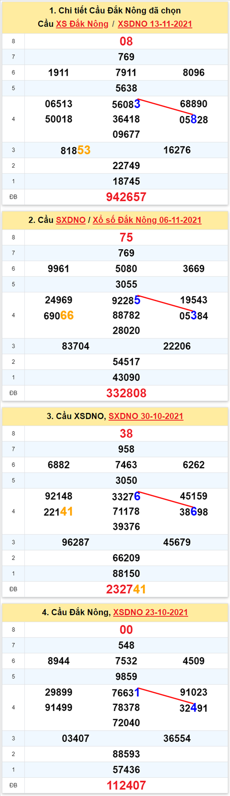The height and width of the screenshot is (796, 230).
Task: Click the first-prize number 57436
Action: 126,770
